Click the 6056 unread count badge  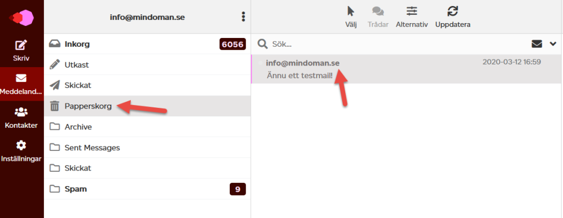(233, 44)
